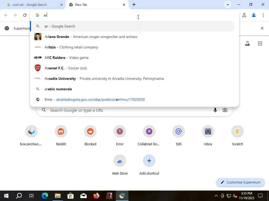Viewport: 269px width, 201px height.
Task: Click the forward navigation arrow
Action: pos(15,15)
